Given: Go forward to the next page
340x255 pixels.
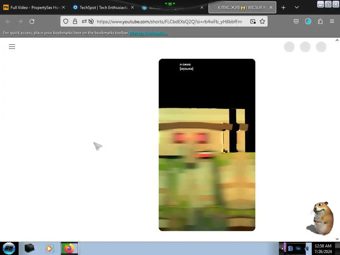Looking at the screenshot, I should [20, 22].
